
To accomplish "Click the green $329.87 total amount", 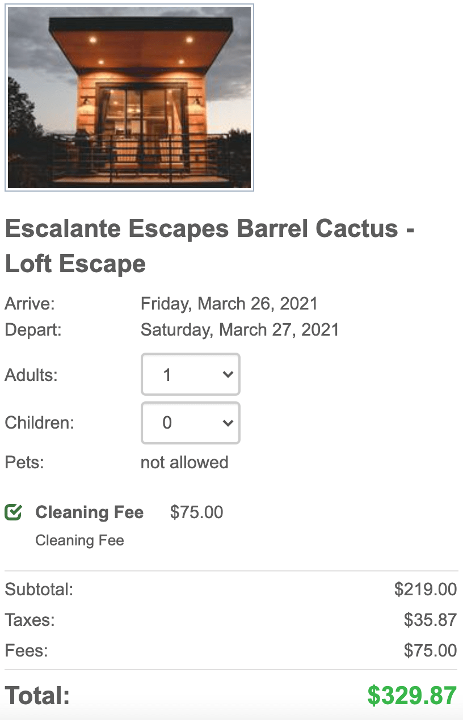I will (411, 696).
